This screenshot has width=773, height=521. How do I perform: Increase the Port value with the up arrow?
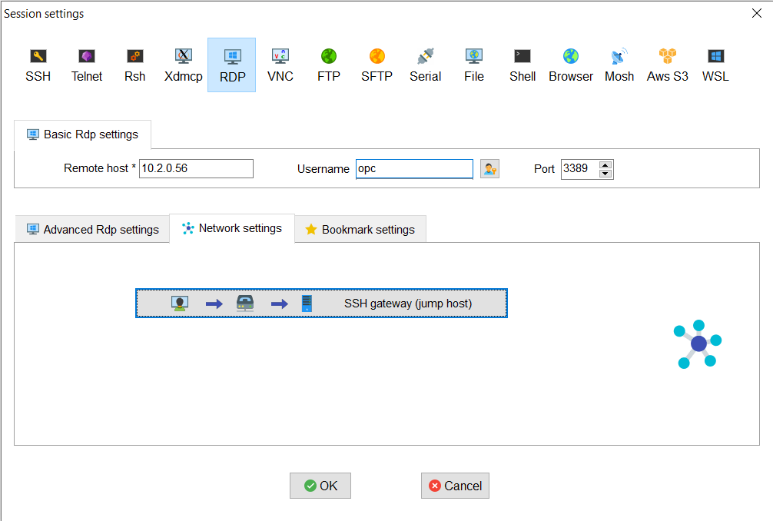pyautogui.click(x=605, y=164)
